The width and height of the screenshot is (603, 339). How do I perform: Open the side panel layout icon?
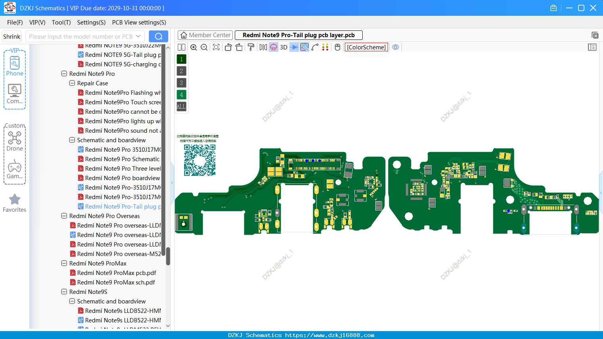(592, 47)
